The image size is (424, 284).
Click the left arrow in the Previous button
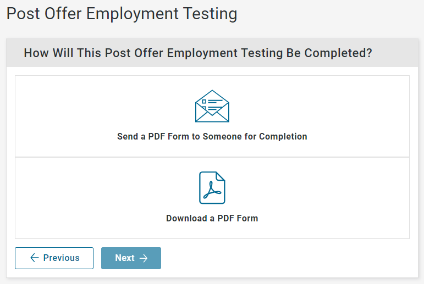click(x=34, y=258)
